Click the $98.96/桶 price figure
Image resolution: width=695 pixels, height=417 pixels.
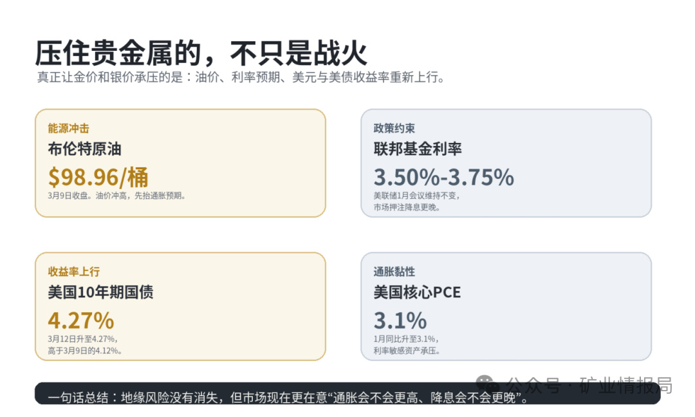click(98, 177)
